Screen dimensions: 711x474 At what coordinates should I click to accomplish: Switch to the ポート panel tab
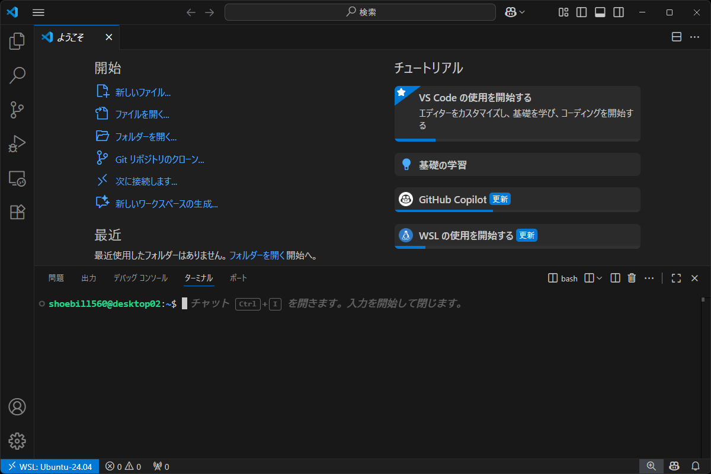tap(238, 278)
